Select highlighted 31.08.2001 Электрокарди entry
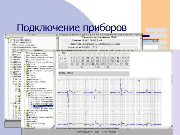The width and height of the screenshot is (180, 135). click(x=43, y=106)
